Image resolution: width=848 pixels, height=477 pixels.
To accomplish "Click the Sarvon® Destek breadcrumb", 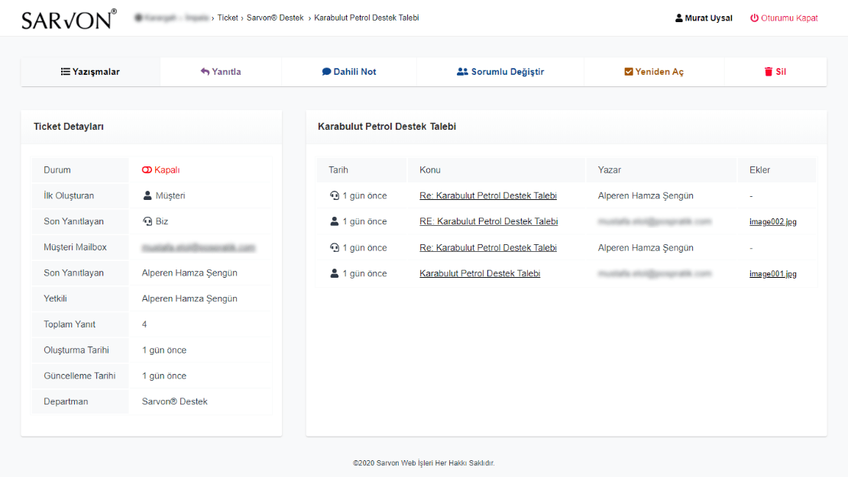I will (x=275, y=18).
